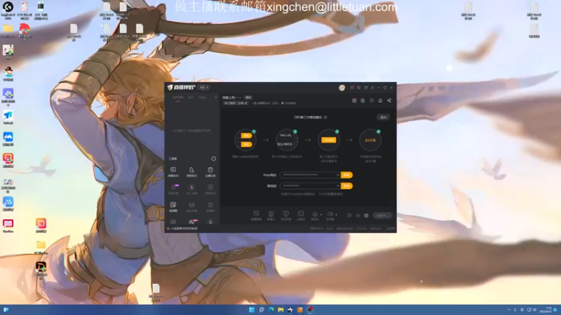Open the toolbox tool with red badge
The width and height of the screenshot is (561, 315).
pos(192,222)
